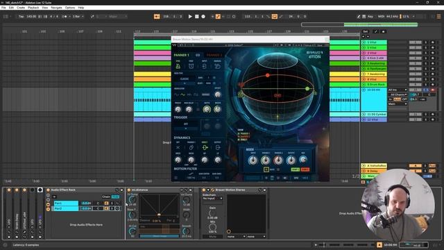The height and width of the screenshot is (250, 444).
Task: Open the All Ins input dropdown
Action: coord(398,90)
